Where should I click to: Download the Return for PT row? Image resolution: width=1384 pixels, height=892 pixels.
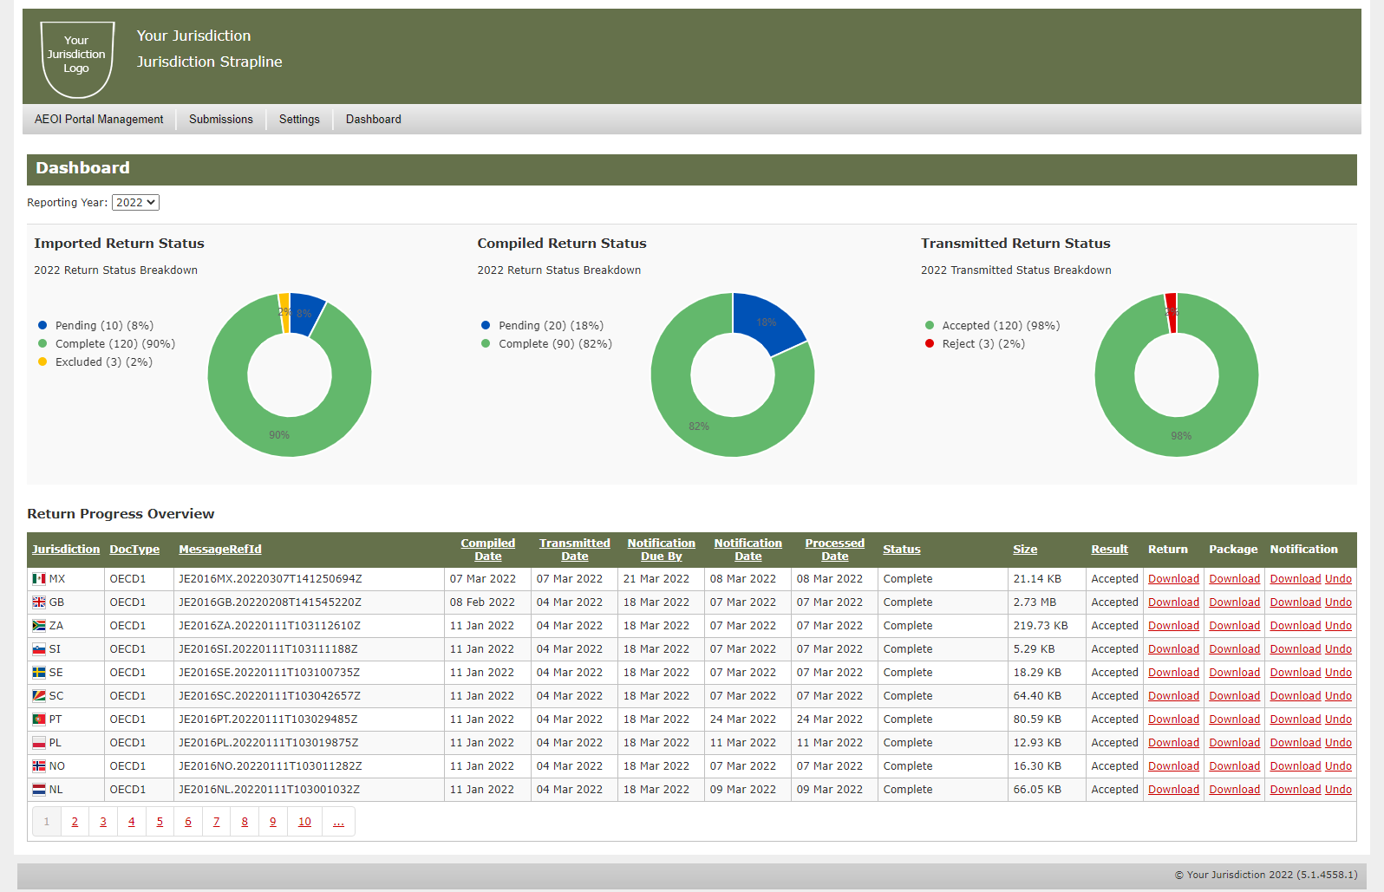click(x=1174, y=719)
